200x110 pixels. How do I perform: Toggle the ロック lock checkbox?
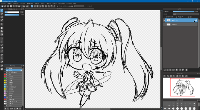(x=189, y=17)
